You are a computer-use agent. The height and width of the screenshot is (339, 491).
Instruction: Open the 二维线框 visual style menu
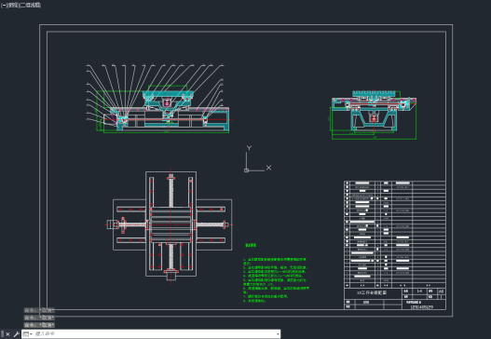tap(30, 6)
